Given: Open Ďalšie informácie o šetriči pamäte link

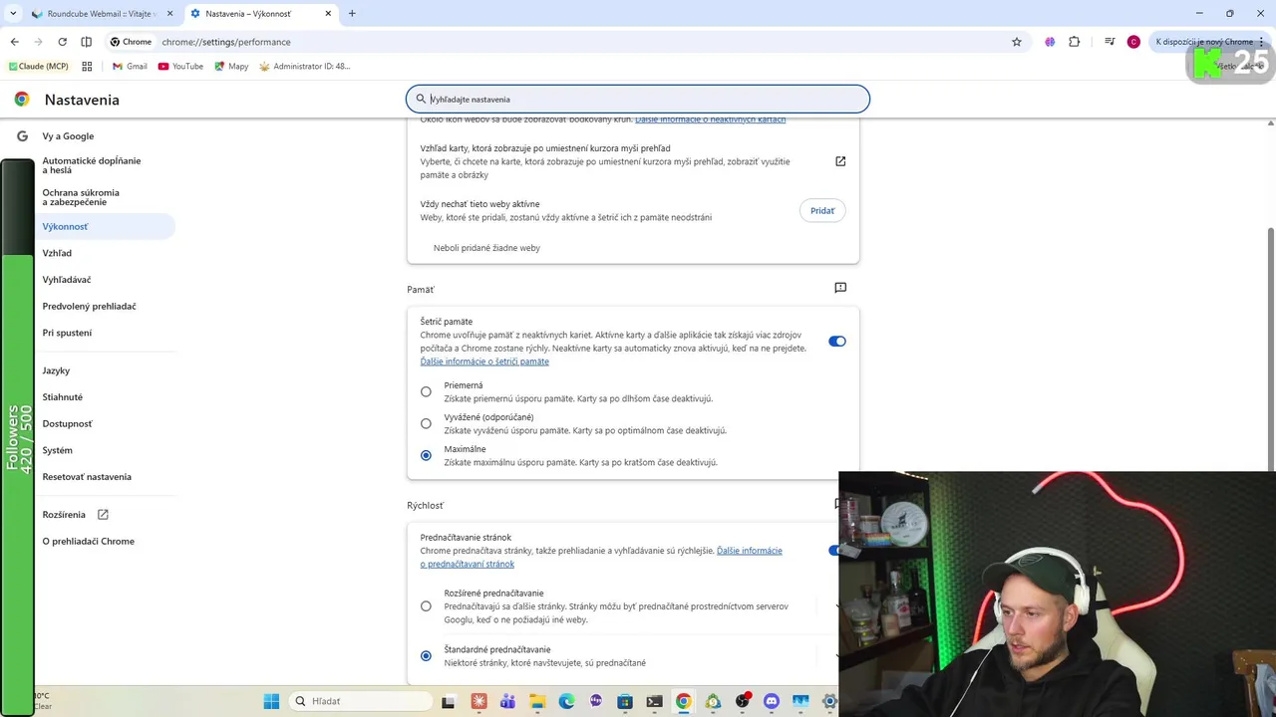Looking at the screenshot, I should click(484, 361).
